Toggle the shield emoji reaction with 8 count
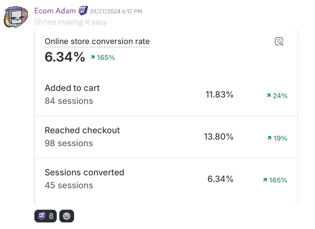This screenshot has width=315, height=229. pos(46,216)
